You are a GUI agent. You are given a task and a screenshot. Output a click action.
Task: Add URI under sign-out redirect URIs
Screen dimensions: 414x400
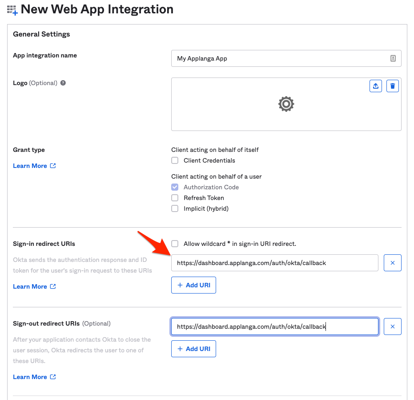193,349
